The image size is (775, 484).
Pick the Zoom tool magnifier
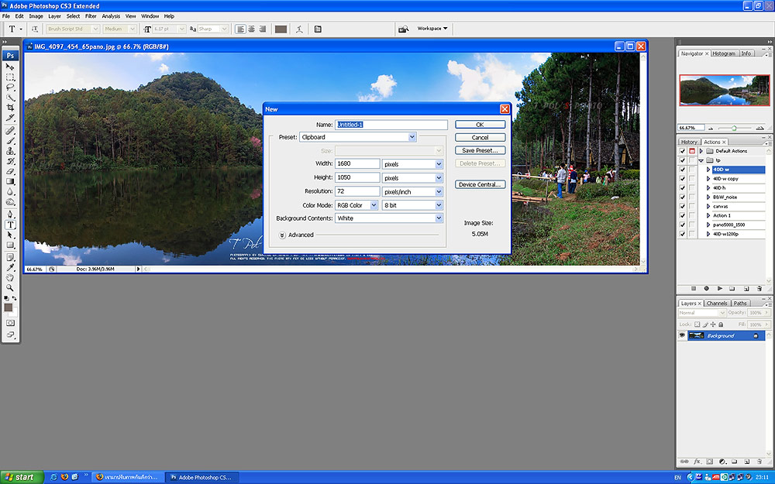(11, 287)
